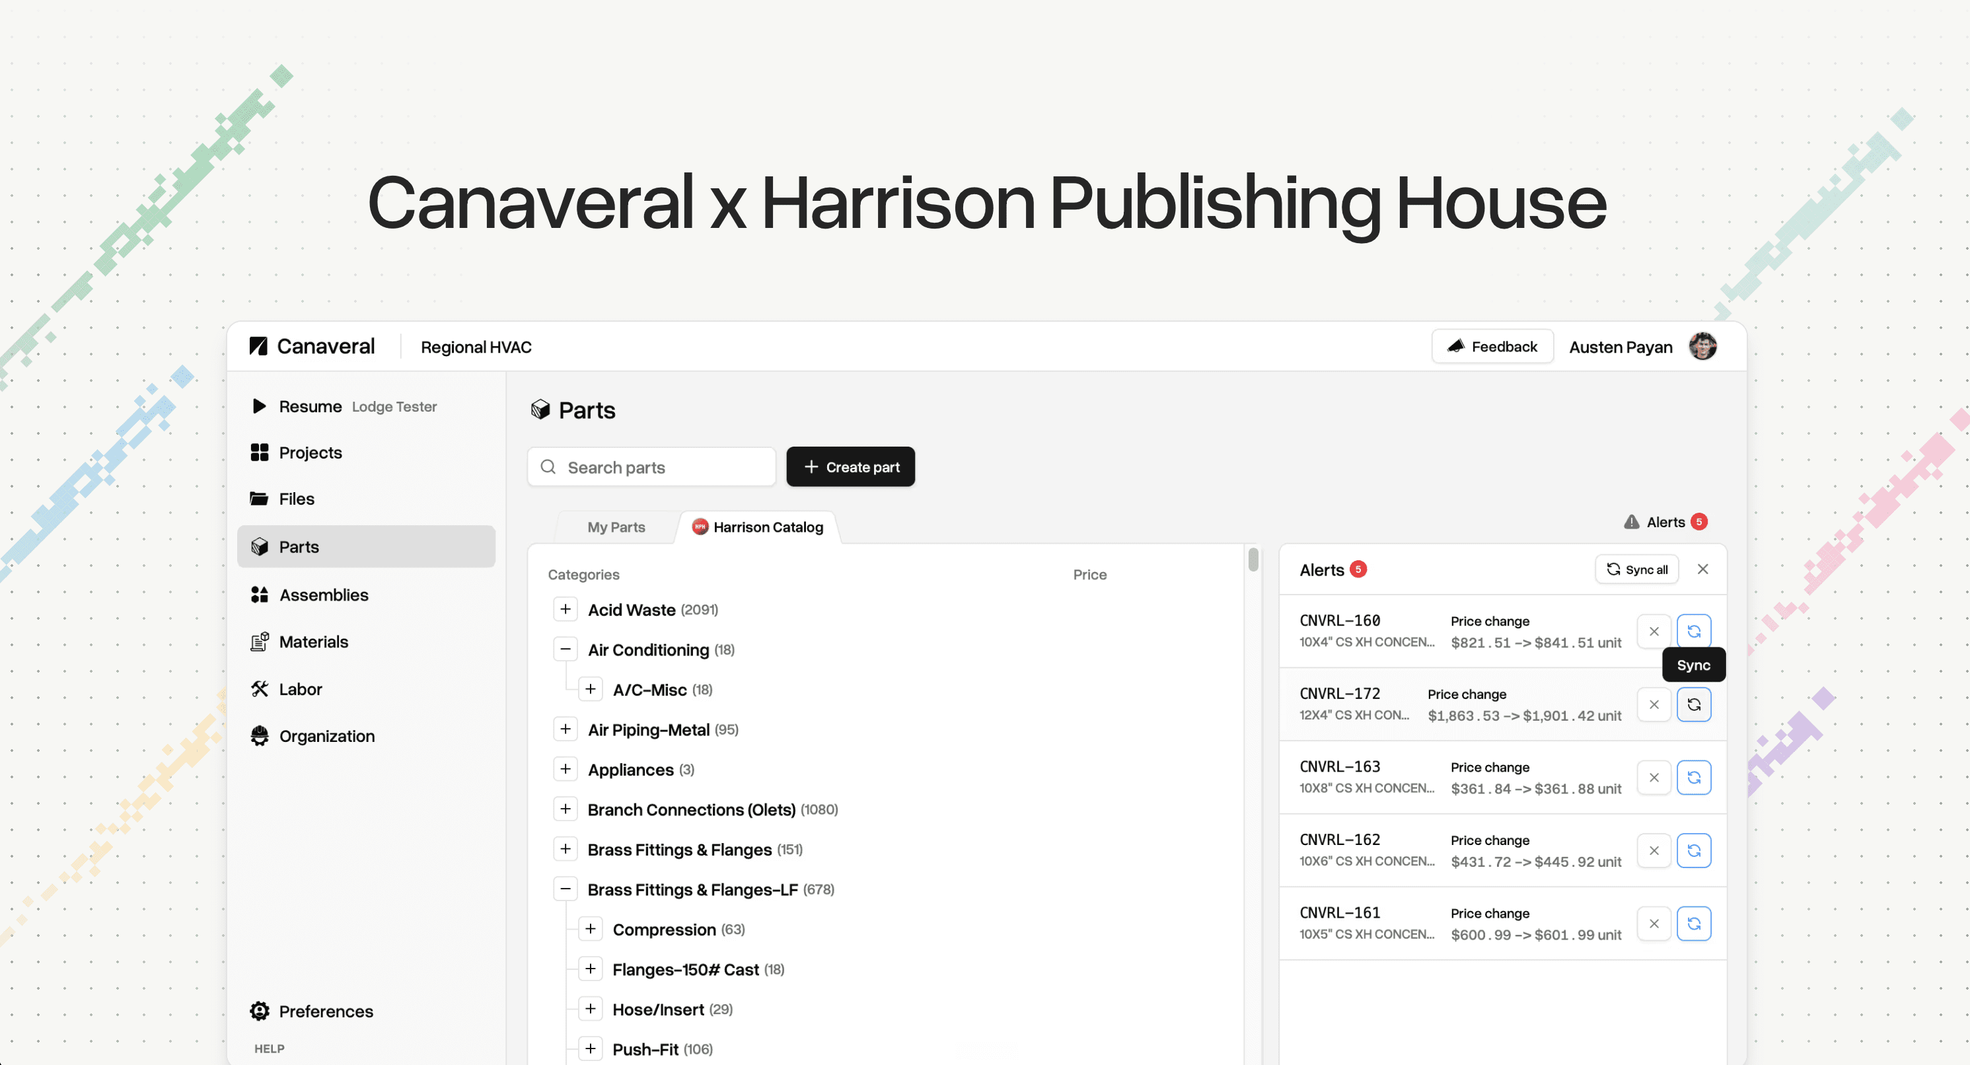
Task: Sync the CNVRL-162 price change
Action: [x=1693, y=851]
